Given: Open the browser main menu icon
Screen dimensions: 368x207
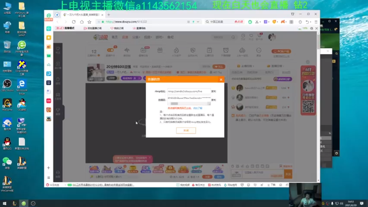Looking at the screenshot, I should pos(316,22).
